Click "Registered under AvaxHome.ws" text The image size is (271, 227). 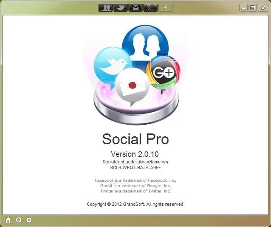[x=135, y=162]
